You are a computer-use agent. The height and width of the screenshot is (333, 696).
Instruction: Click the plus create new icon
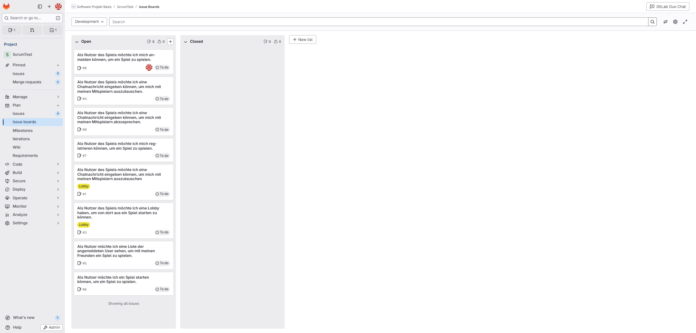tap(49, 7)
